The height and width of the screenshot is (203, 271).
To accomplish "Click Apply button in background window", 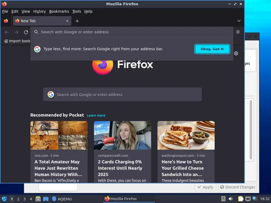I will 205,187.
